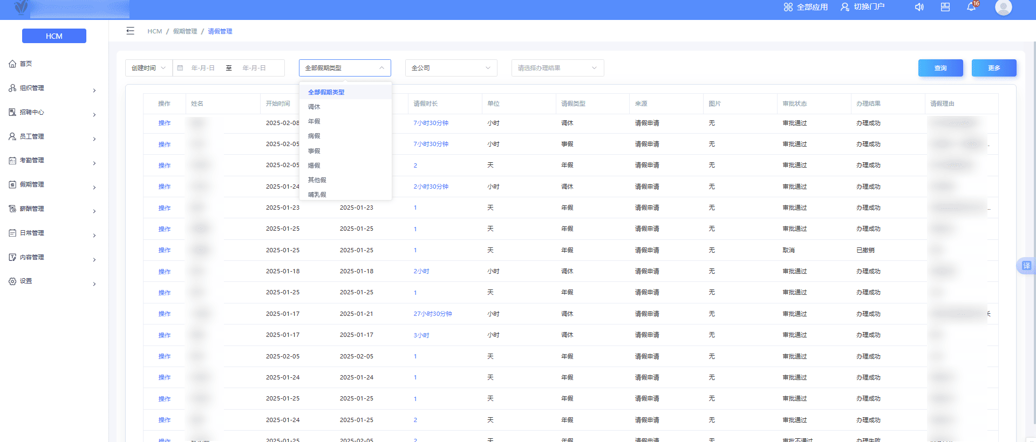This screenshot has width=1036, height=442.
Task: Select 年假 from the leave type list
Action: click(x=314, y=121)
